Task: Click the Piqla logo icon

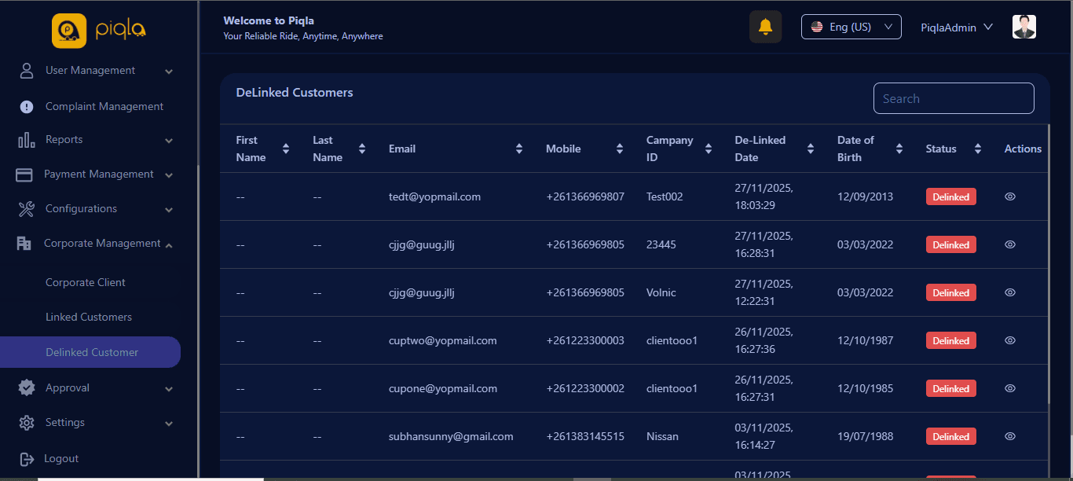Action: click(x=69, y=31)
